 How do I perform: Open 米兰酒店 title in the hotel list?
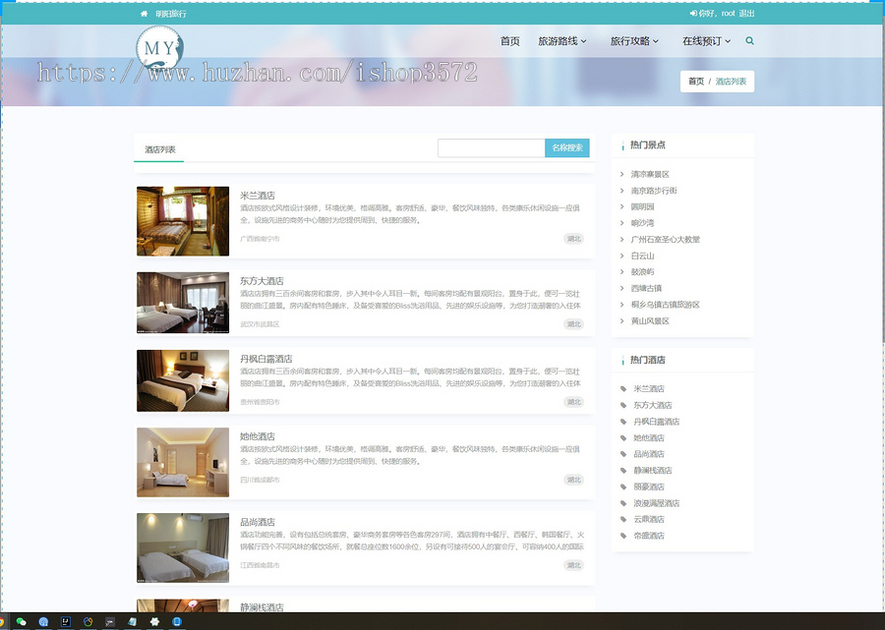pyautogui.click(x=258, y=196)
